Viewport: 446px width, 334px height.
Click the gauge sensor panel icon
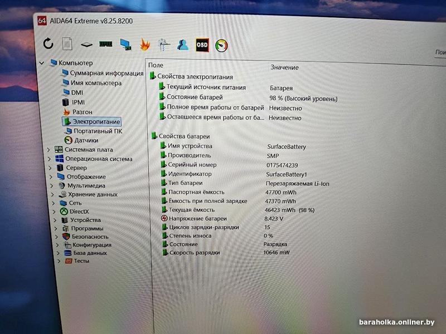pos(221,46)
